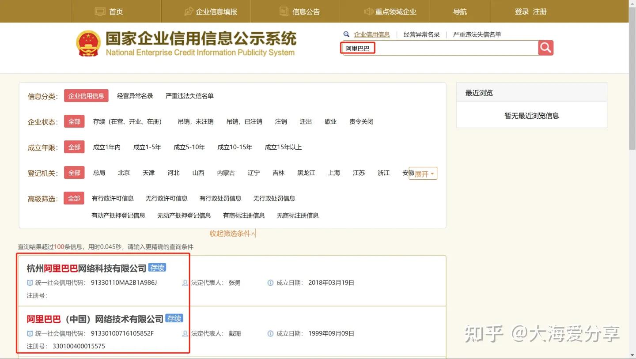636x359 pixels.
Task: Collapse filters using 收起筛选条件
Action: (231, 234)
